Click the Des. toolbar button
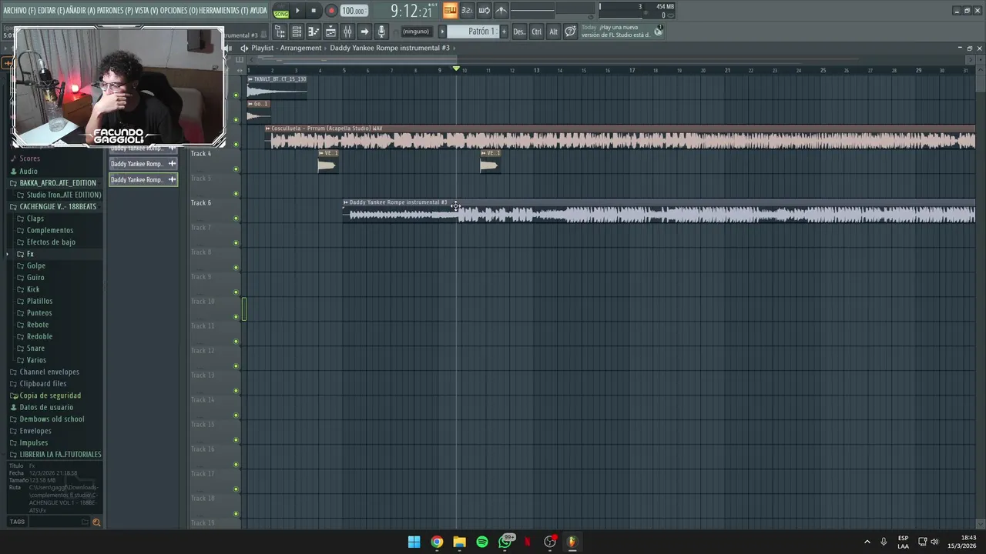 point(519,32)
